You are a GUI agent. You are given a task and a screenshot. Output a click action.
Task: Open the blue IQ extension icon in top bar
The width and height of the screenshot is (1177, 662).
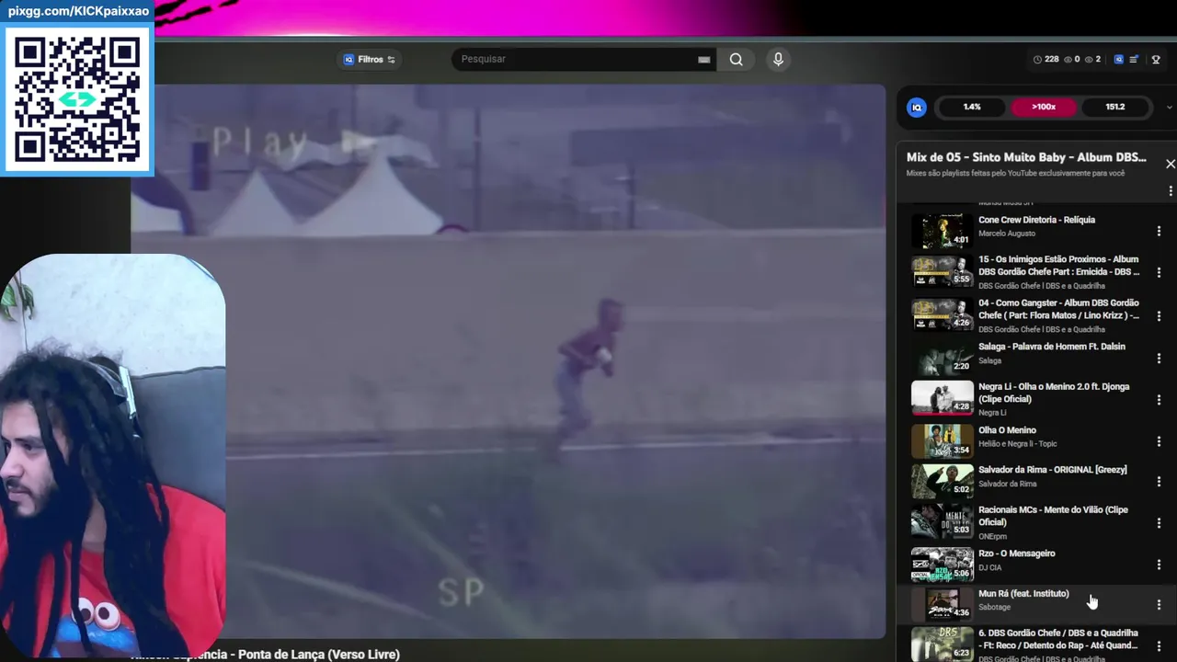[x=1118, y=60]
